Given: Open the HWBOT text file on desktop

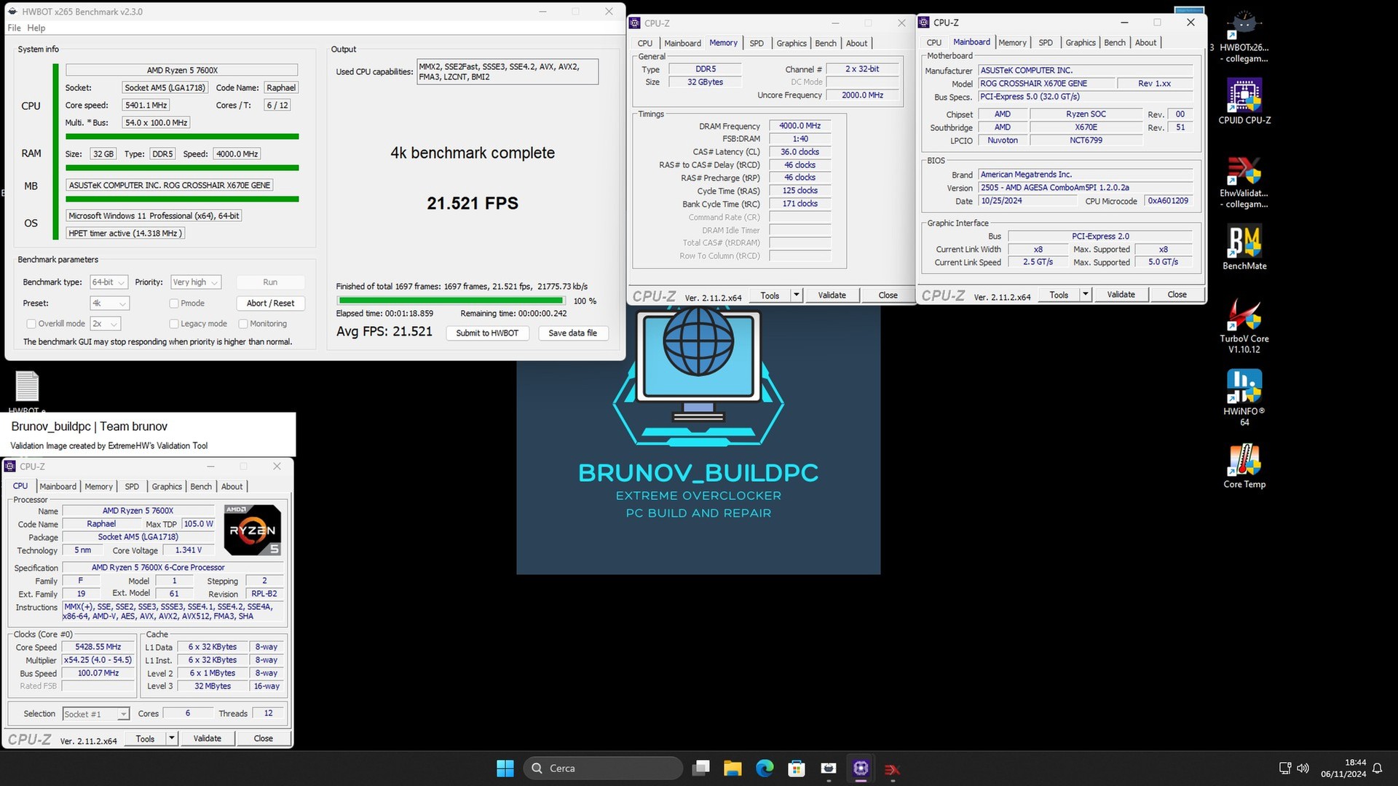Looking at the screenshot, I should 27,392.
